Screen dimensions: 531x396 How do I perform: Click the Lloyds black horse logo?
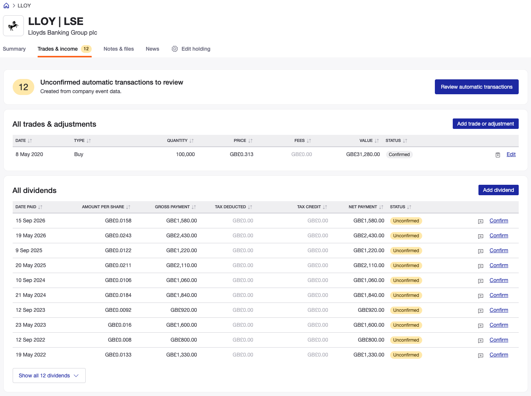[13, 26]
